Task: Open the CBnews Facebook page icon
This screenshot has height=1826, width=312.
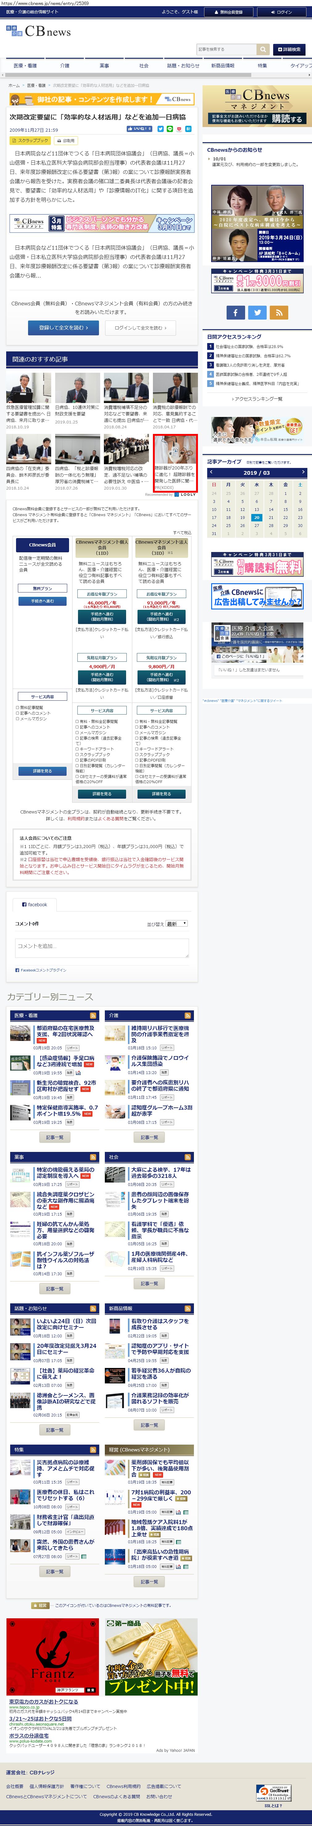Action: (236, 312)
